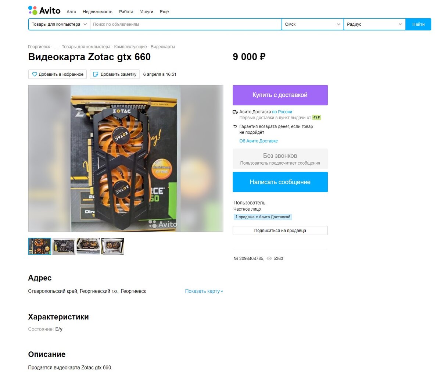
Task: Click the eye views icon near 5363
Action: pos(269,259)
